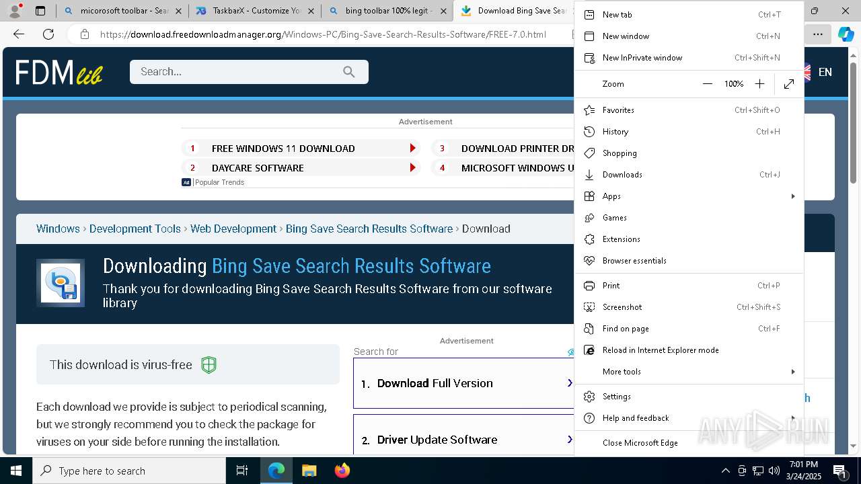Open Games from the Edge menu
The width and height of the screenshot is (861, 484).
point(689,218)
